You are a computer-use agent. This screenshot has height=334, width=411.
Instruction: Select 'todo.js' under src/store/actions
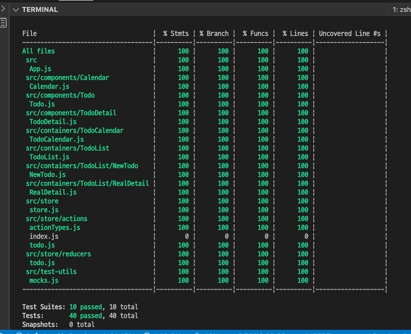[42, 245]
